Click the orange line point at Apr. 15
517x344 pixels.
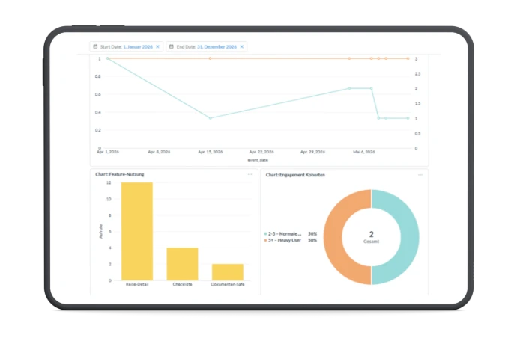(211, 58)
